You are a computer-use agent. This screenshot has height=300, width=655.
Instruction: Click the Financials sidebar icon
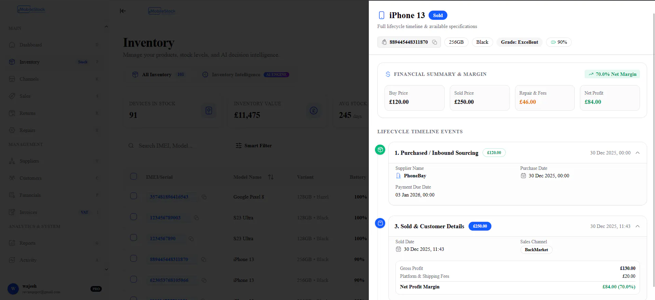12,195
